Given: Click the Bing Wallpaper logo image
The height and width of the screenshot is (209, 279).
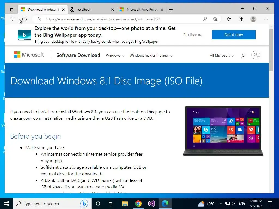Looking at the screenshot, I should 25,35.
